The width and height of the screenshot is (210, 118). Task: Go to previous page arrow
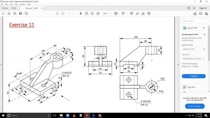(57, 13)
